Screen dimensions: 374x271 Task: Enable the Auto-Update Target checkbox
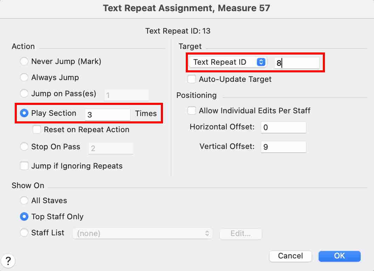pos(192,79)
